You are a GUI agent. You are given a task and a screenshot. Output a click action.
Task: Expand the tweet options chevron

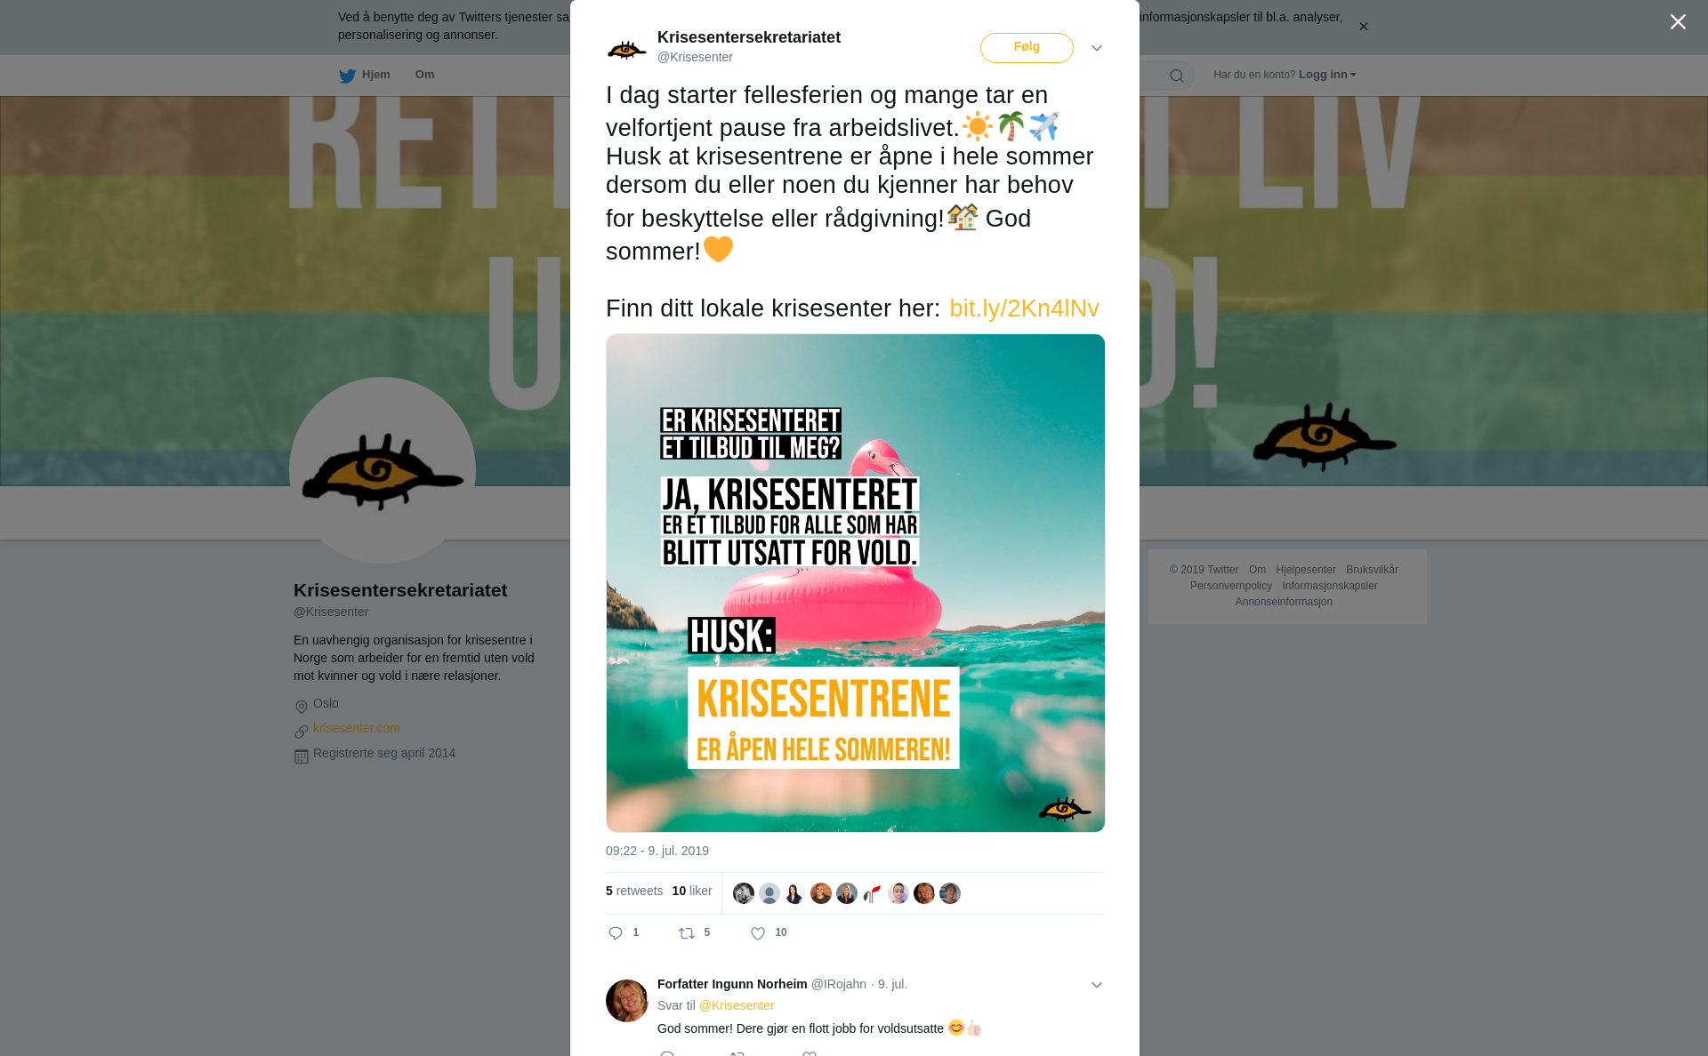tap(1097, 48)
